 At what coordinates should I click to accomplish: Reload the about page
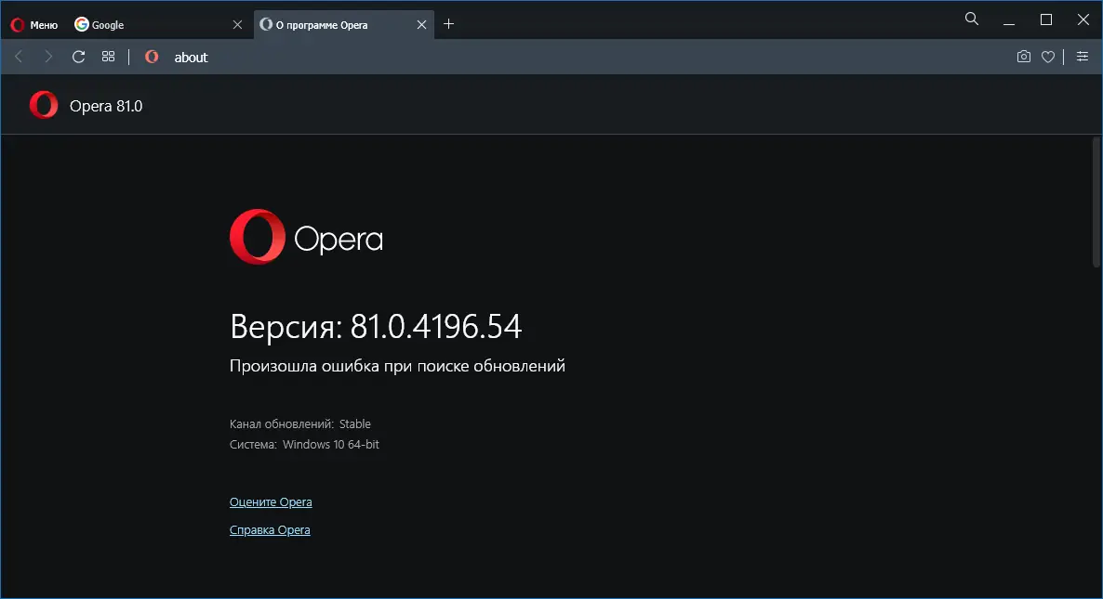coord(78,57)
